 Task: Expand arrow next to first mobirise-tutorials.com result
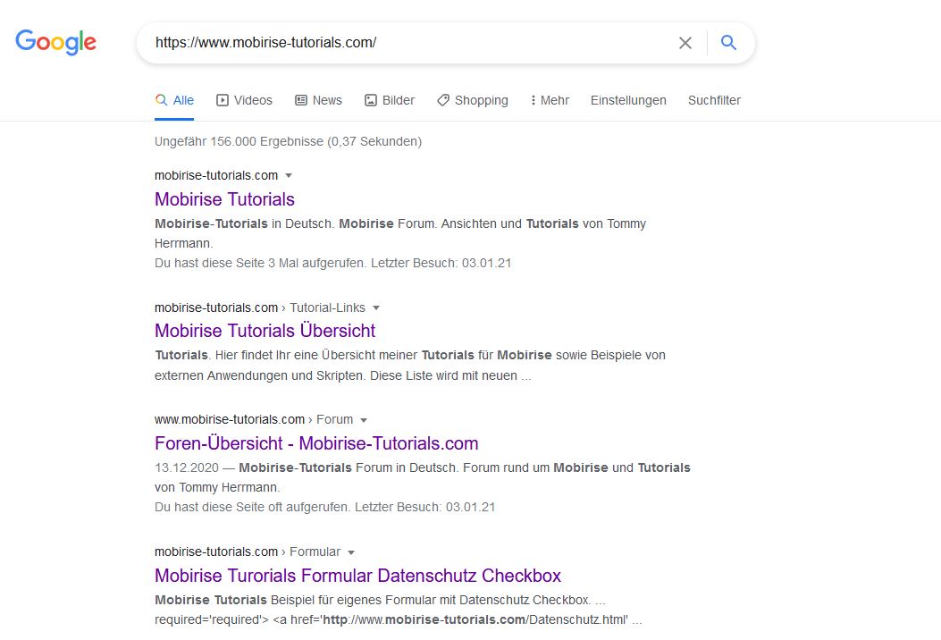[289, 175]
